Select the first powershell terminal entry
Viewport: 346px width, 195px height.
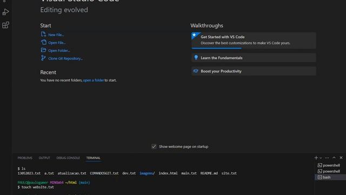(330, 165)
